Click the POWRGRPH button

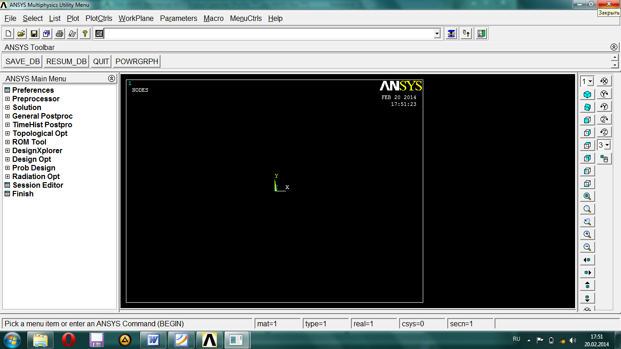click(x=137, y=61)
